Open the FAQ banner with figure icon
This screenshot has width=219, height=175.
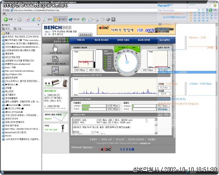[x=56, y=128]
